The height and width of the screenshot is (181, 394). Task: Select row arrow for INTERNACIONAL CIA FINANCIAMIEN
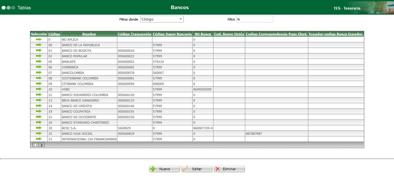pyautogui.click(x=39, y=139)
